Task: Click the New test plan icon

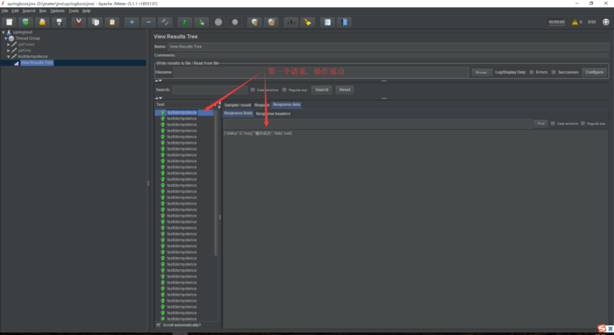Action: coord(9,22)
